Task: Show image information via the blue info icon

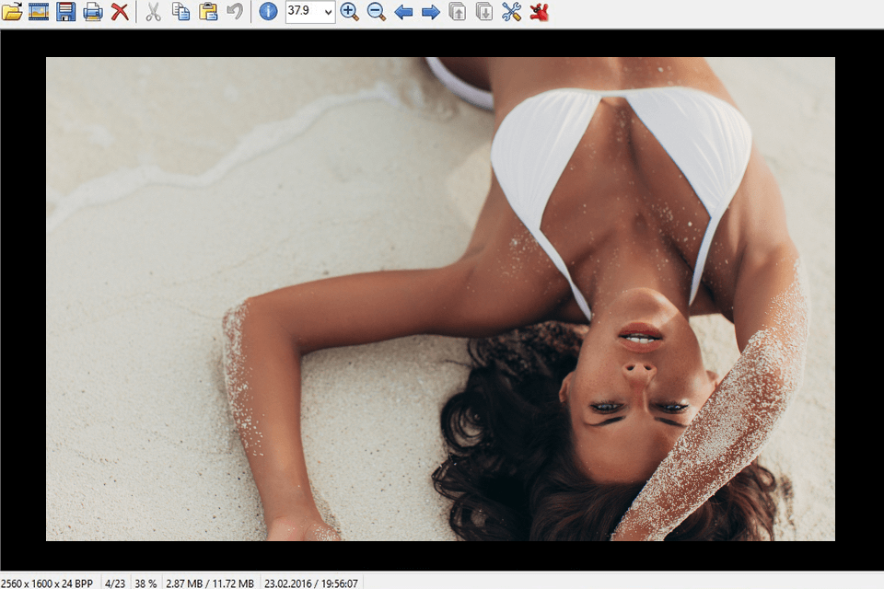Action: pos(268,12)
